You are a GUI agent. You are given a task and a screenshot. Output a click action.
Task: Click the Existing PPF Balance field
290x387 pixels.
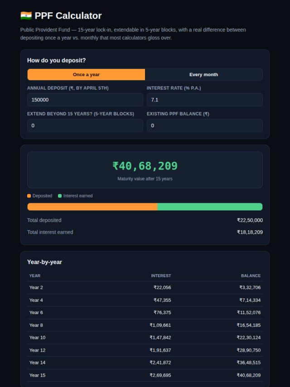[x=205, y=126]
